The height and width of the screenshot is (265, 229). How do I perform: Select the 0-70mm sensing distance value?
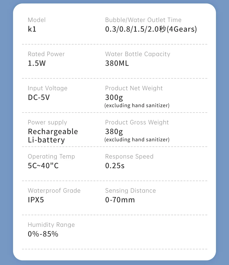point(120,200)
